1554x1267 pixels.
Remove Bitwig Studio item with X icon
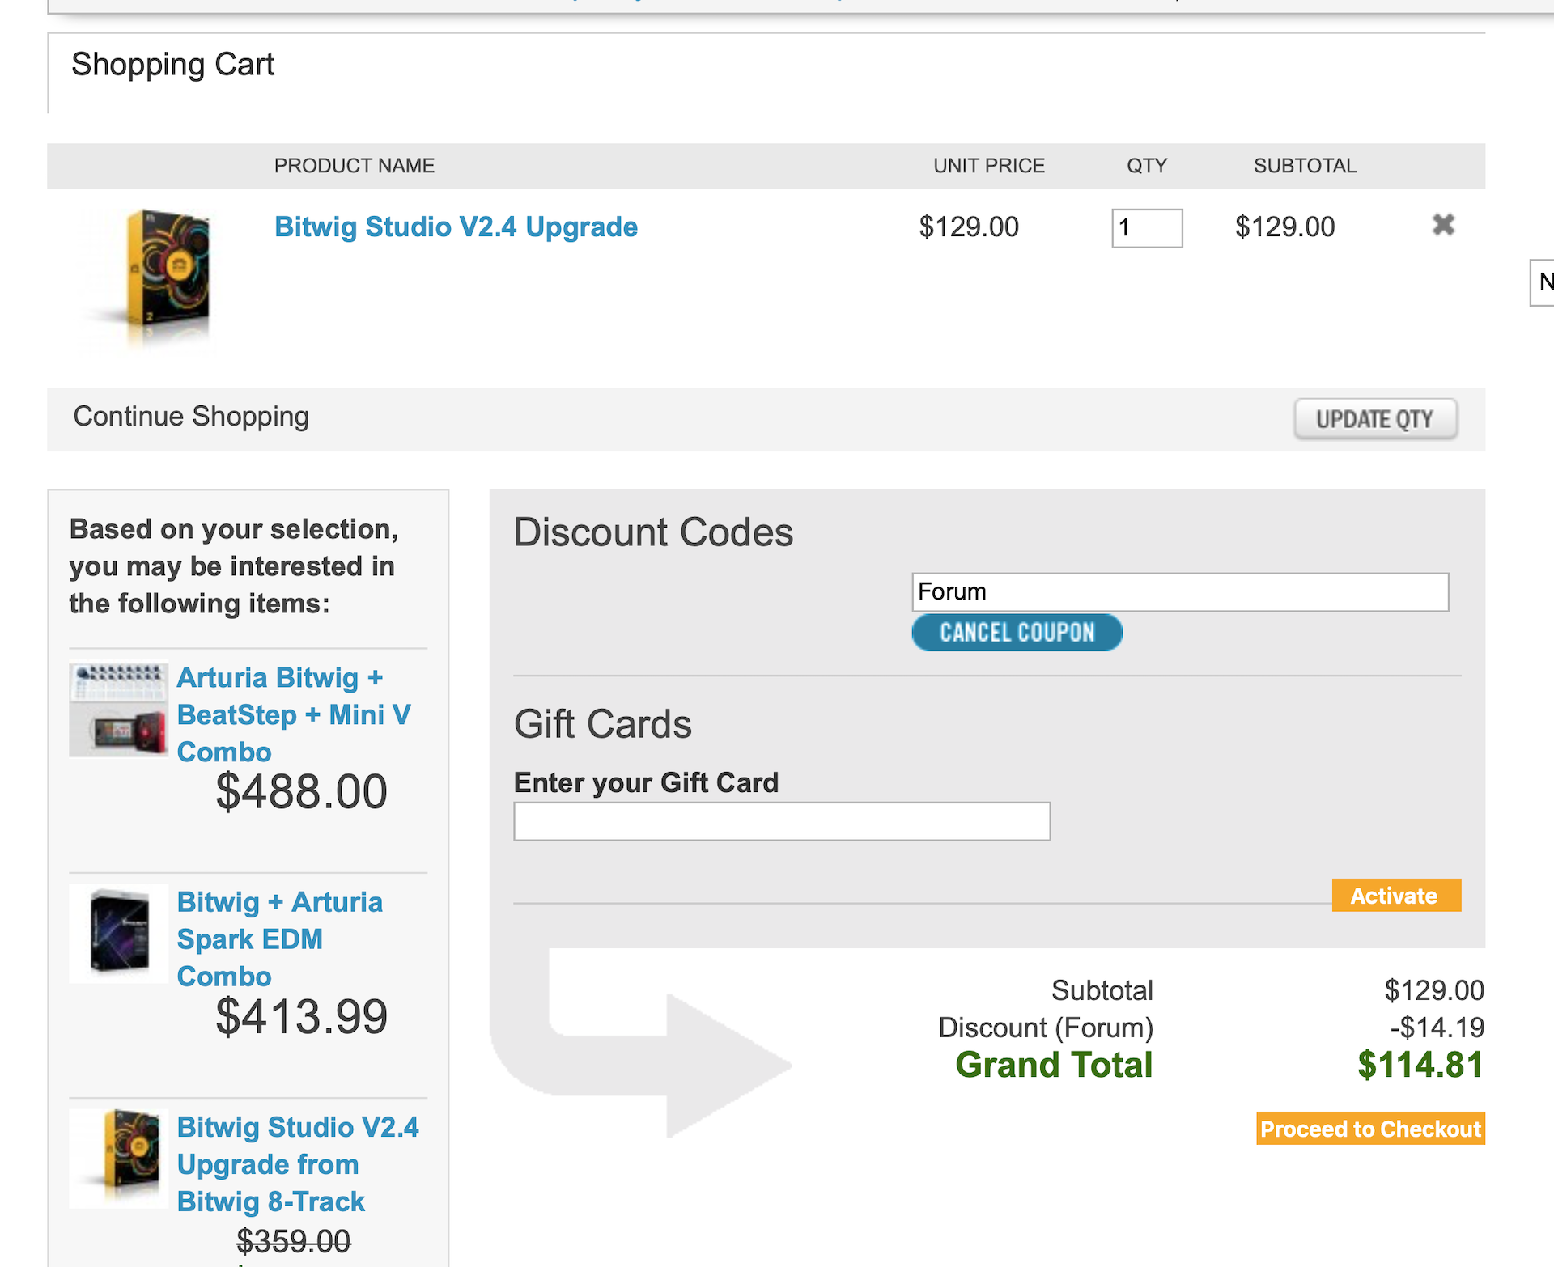pos(1443,225)
